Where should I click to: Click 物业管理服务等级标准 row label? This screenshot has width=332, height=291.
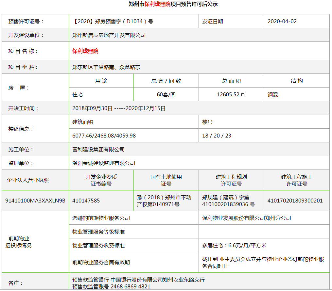click(98, 232)
